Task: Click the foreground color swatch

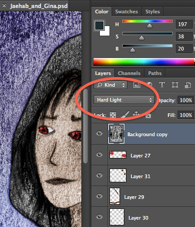Action: 99,26
